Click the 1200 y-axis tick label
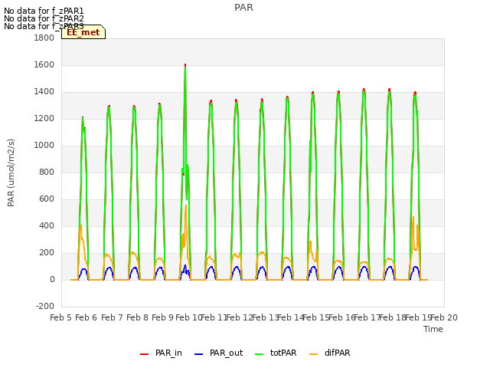This screenshot has width=490, height=368. point(44,119)
